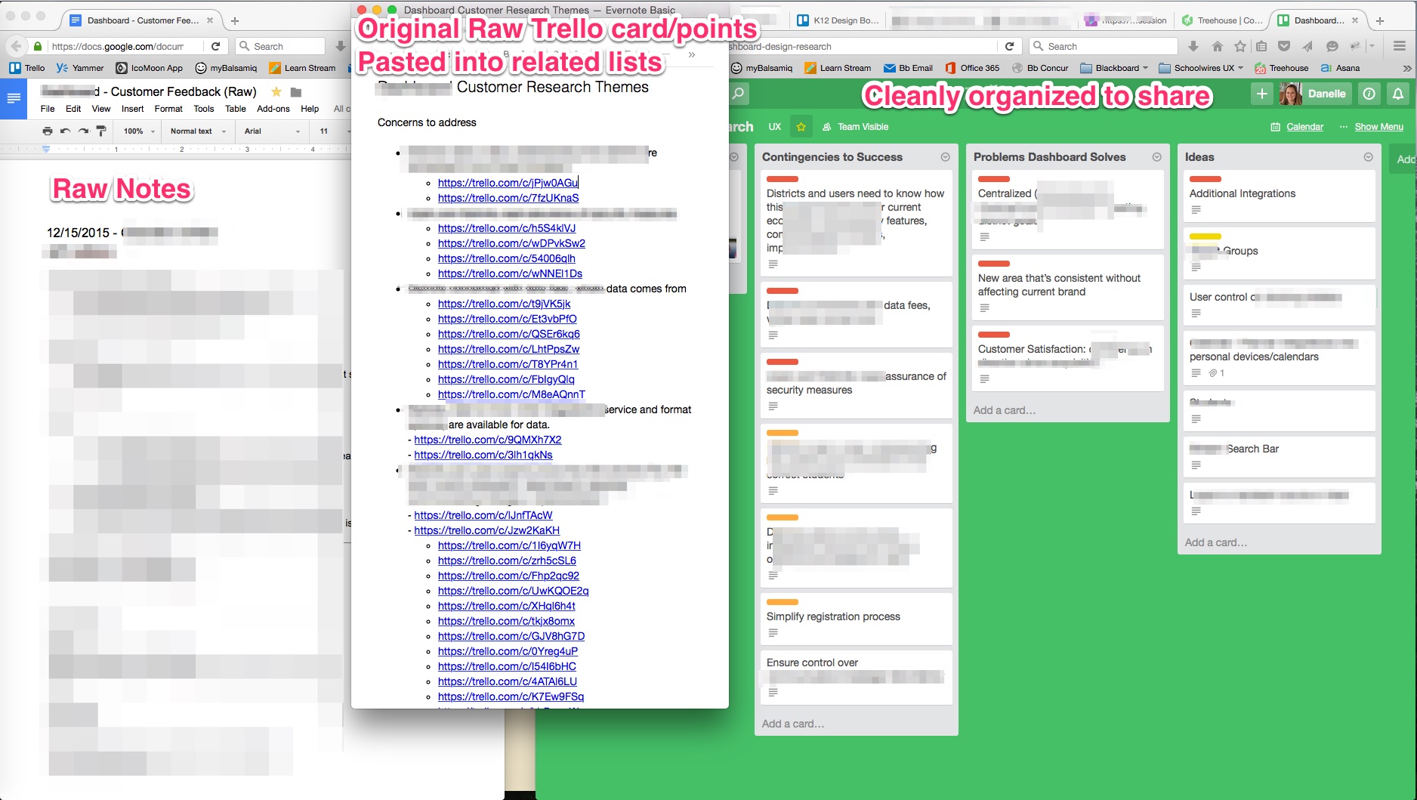
Task: Open the Ideas list menu
Action: pos(1368,157)
